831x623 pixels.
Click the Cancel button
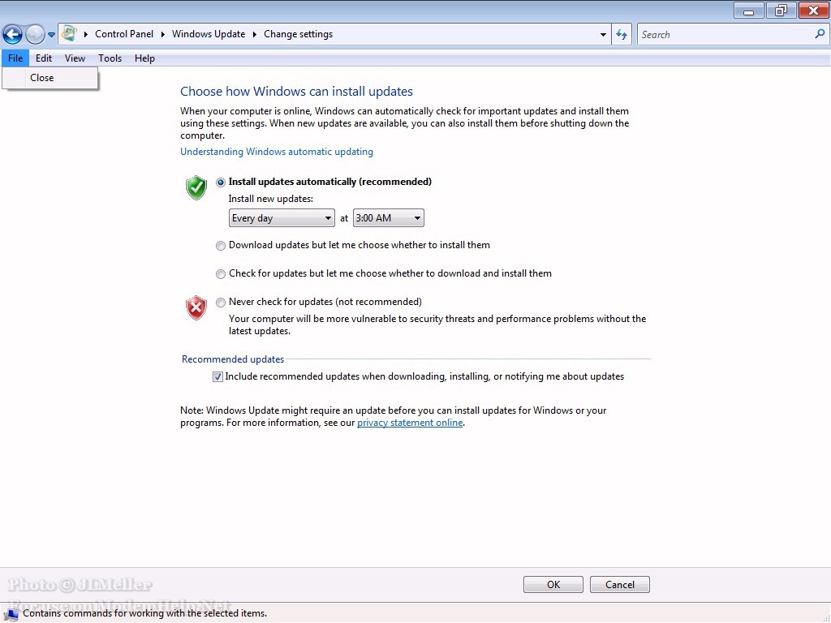pos(619,584)
